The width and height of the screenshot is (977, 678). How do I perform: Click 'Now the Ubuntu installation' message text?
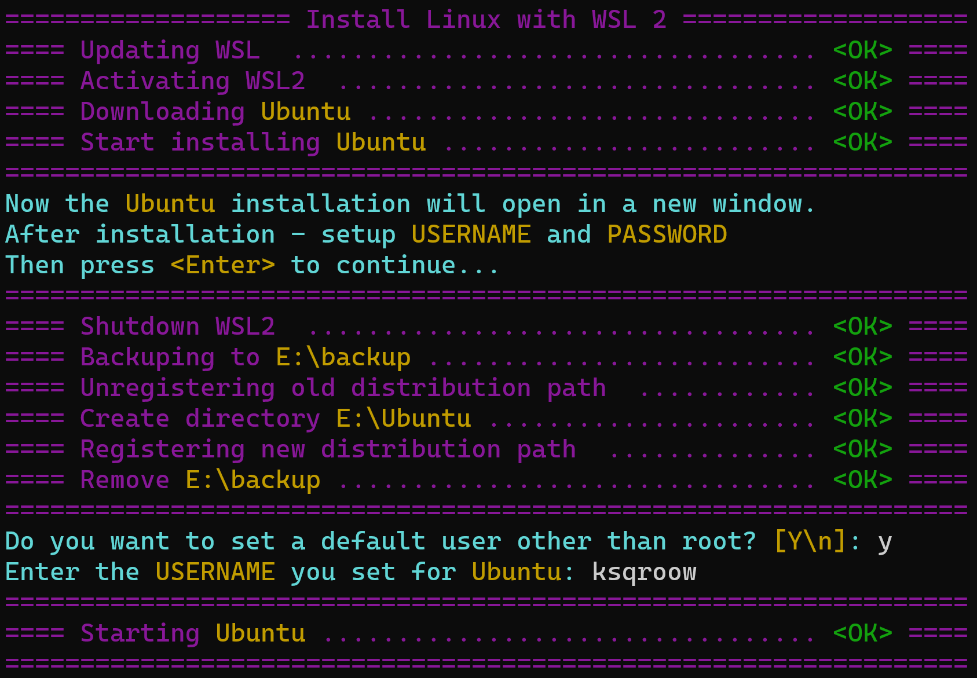207,204
